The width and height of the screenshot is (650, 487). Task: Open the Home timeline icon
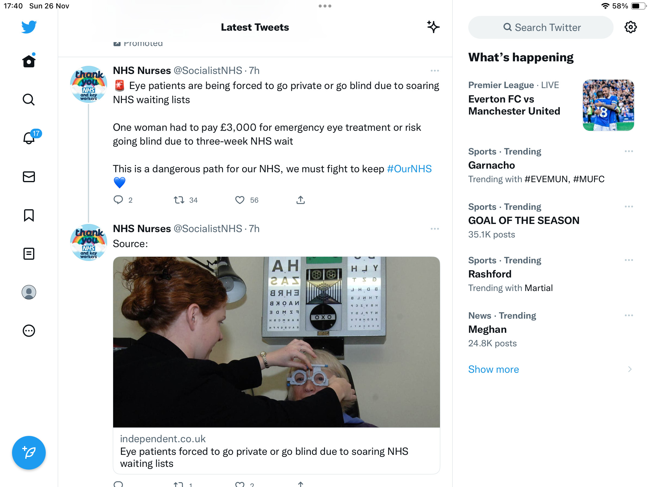29,61
